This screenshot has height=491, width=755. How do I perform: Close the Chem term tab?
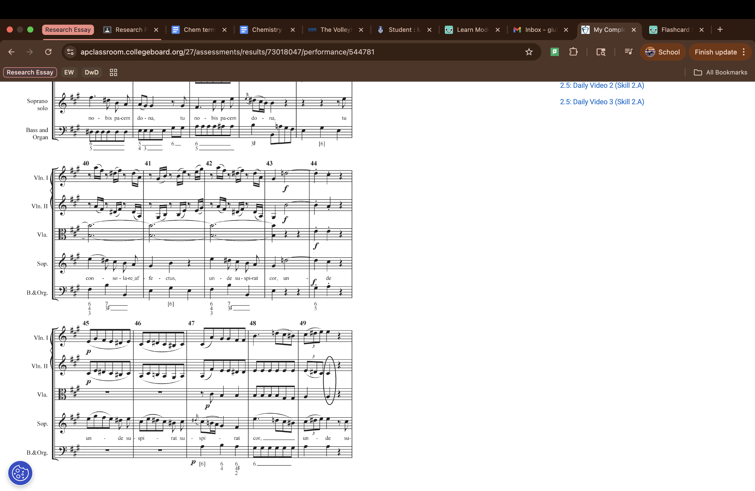click(224, 30)
